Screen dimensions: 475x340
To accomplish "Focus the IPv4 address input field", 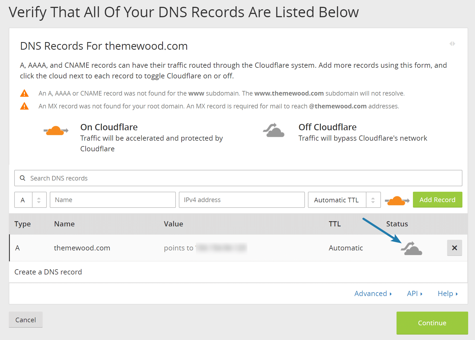I will pos(242,200).
